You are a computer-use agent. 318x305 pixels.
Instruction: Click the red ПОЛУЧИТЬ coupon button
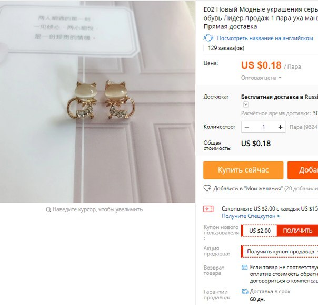click(297, 231)
